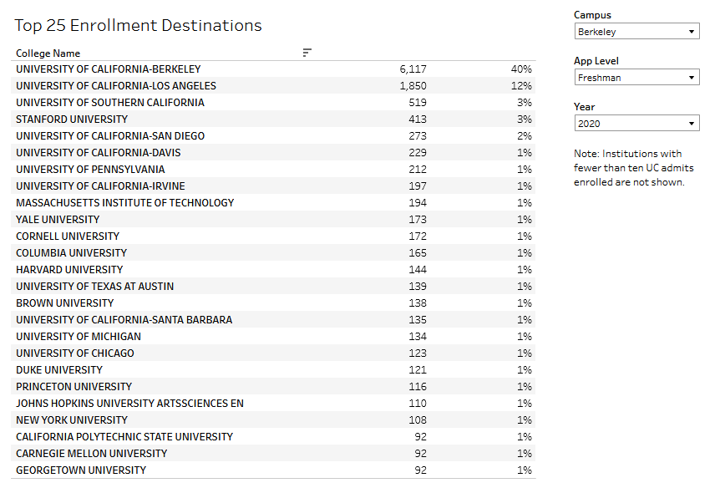Click the Top 25 Enrollment Destinations title
Viewport: 725px width, 483px height.
(x=138, y=26)
